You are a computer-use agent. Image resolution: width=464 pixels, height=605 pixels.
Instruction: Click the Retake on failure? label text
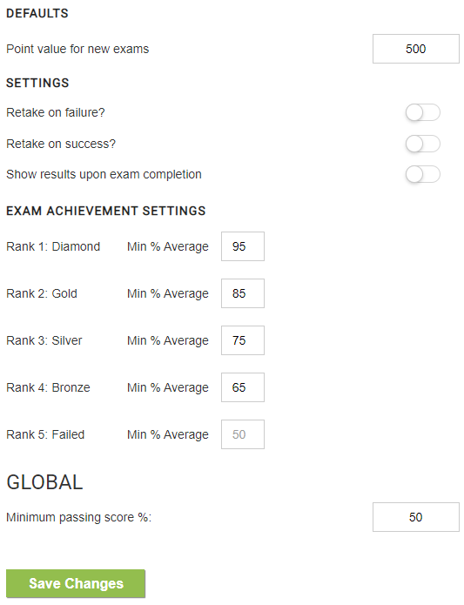56,112
